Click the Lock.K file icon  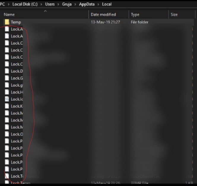coord(7,106)
